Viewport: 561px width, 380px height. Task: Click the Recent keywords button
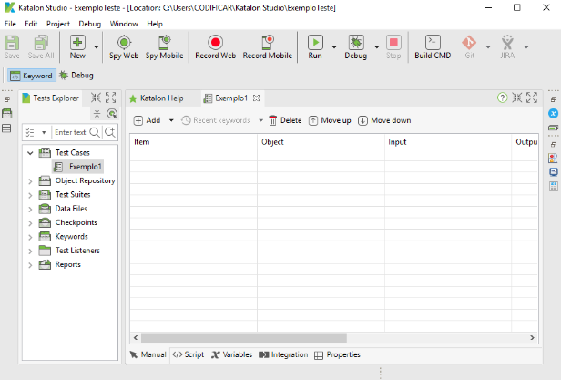(x=215, y=120)
